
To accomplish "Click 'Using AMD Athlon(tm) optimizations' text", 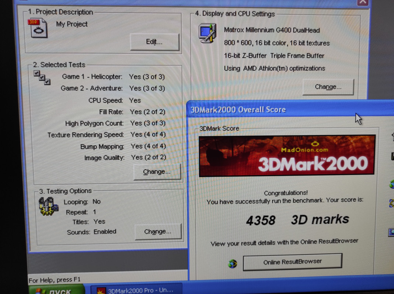I will click(274, 68).
